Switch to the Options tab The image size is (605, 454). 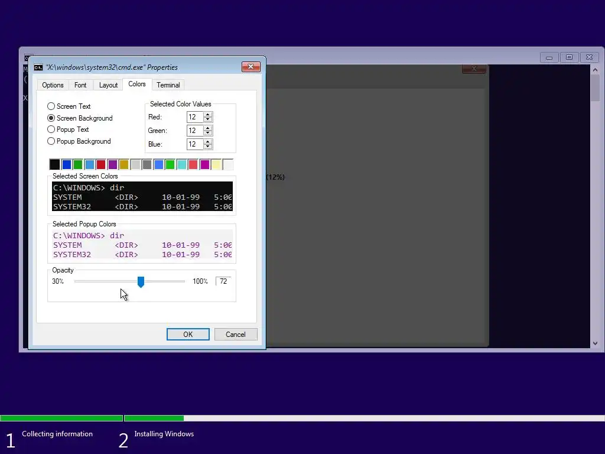coord(53,85)
